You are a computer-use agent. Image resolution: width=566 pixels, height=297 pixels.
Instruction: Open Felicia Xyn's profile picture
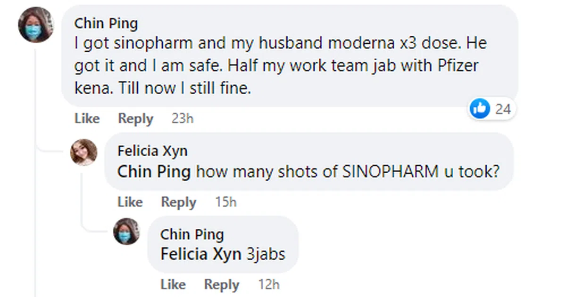point(84,152)
